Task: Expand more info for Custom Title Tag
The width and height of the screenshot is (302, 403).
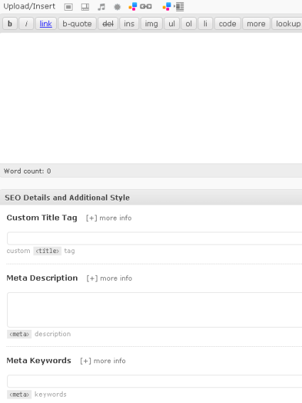Action: [109, 218]
